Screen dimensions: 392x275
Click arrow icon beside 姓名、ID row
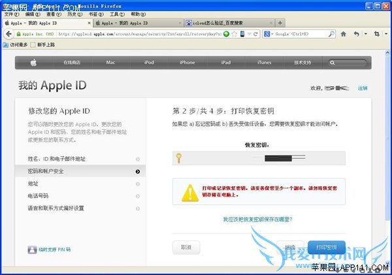138,159
